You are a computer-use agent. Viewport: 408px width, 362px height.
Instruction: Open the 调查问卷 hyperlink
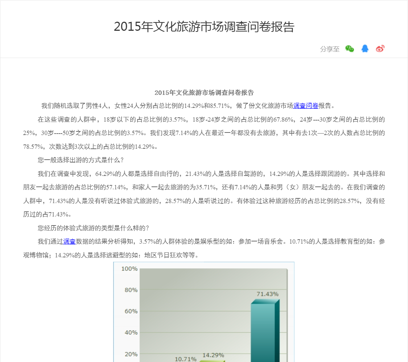(x=306, y=106)
